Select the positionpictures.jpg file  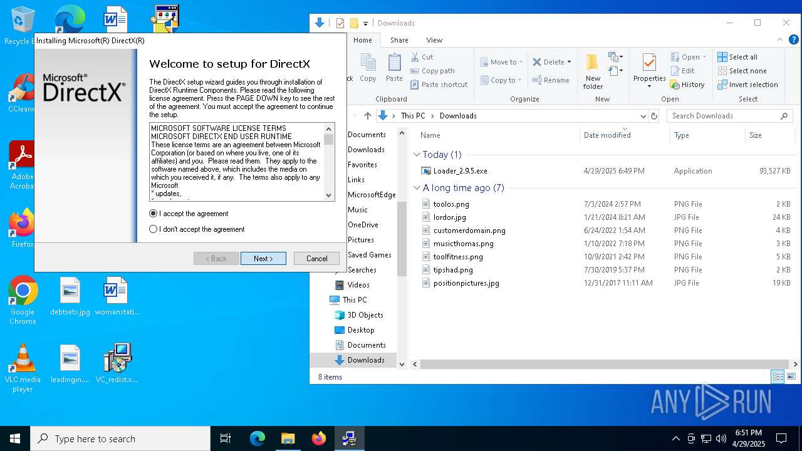[466, 283]
